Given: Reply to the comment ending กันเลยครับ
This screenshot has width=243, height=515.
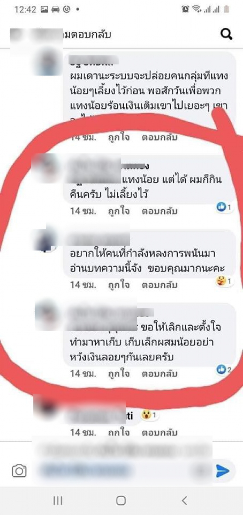Looking at the screenshot, I should (x=159, y=373).
